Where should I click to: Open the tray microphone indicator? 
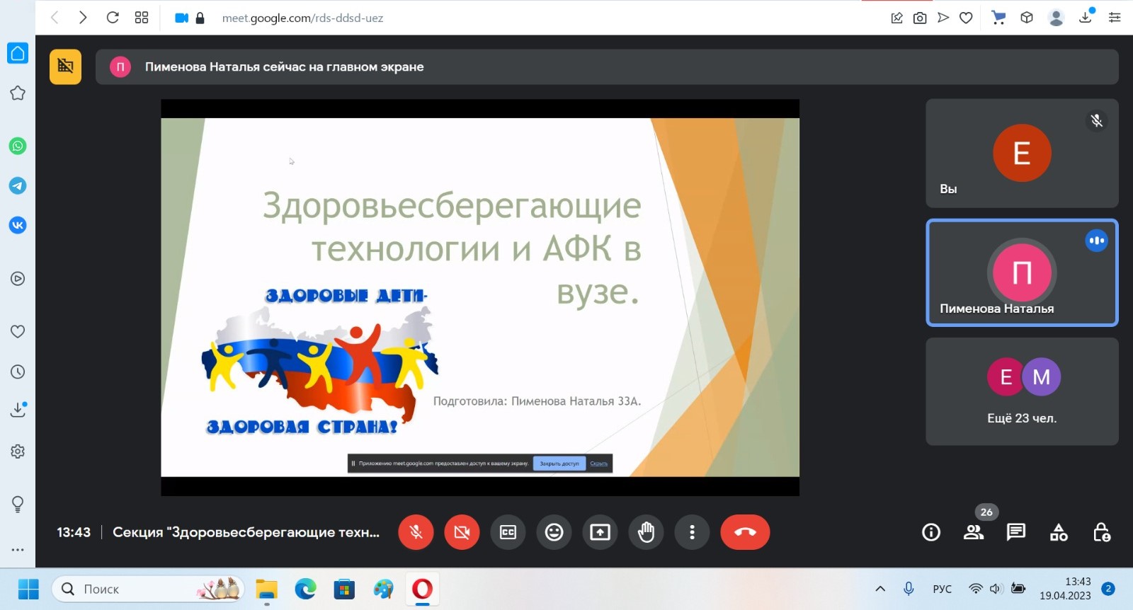point(909,589)
